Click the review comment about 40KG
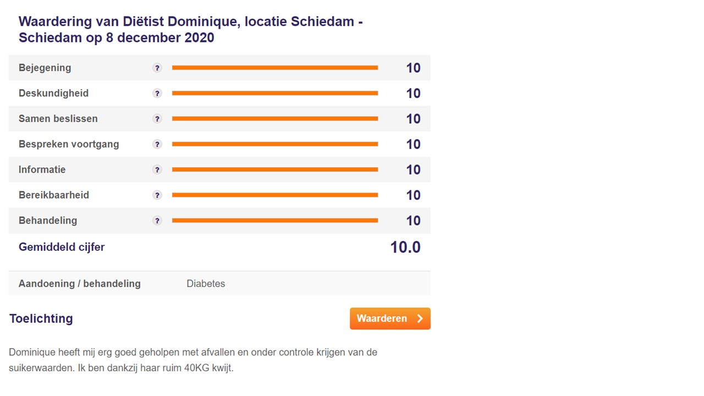This screenshot has width=704, height=396. tap(193, 360)
